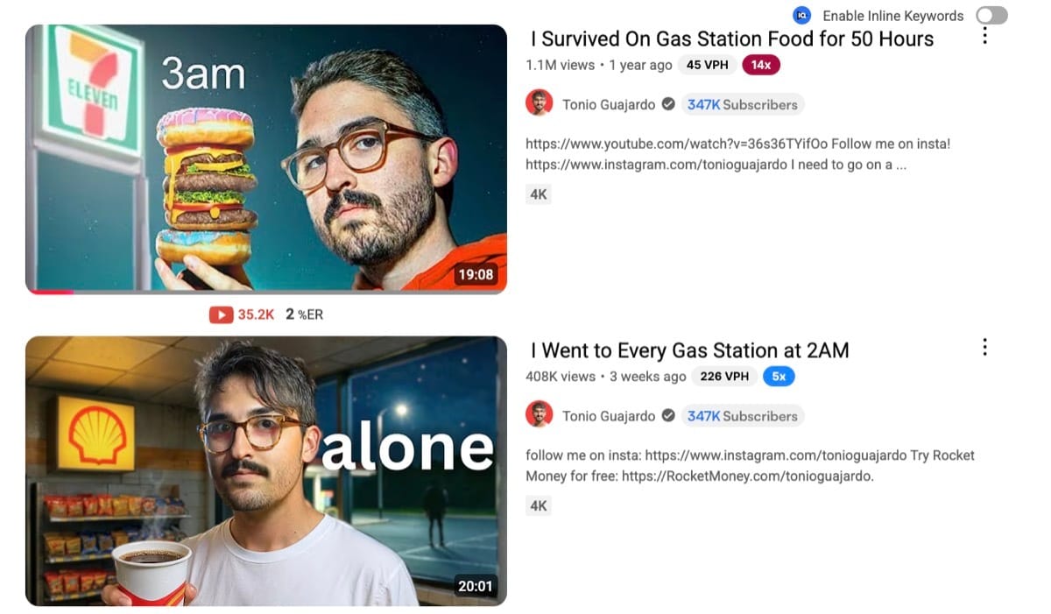Click verified badge on first video channel
1051x614 pixels.
coord(668,104)
